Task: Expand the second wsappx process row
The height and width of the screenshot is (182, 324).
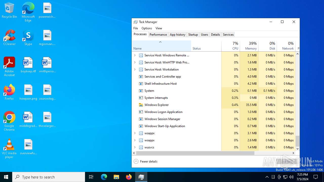Action: (135, 140)
